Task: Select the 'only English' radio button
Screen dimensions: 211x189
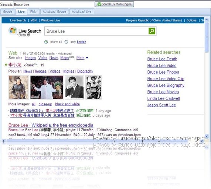Action: (x=66, y=42)
